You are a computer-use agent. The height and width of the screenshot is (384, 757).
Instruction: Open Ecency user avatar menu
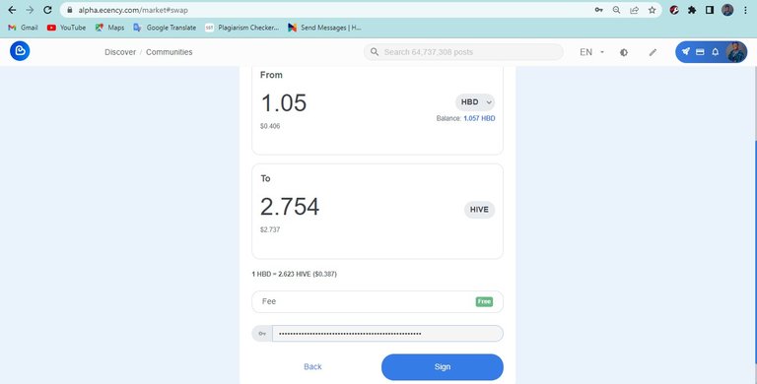tap(735, 52)
